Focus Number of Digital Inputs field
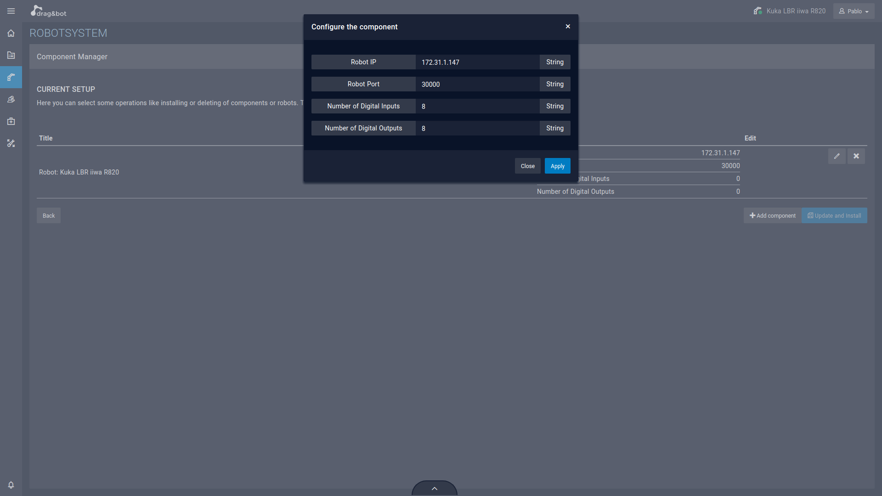This screenshot has width=882, height=496. coord(478,106)
